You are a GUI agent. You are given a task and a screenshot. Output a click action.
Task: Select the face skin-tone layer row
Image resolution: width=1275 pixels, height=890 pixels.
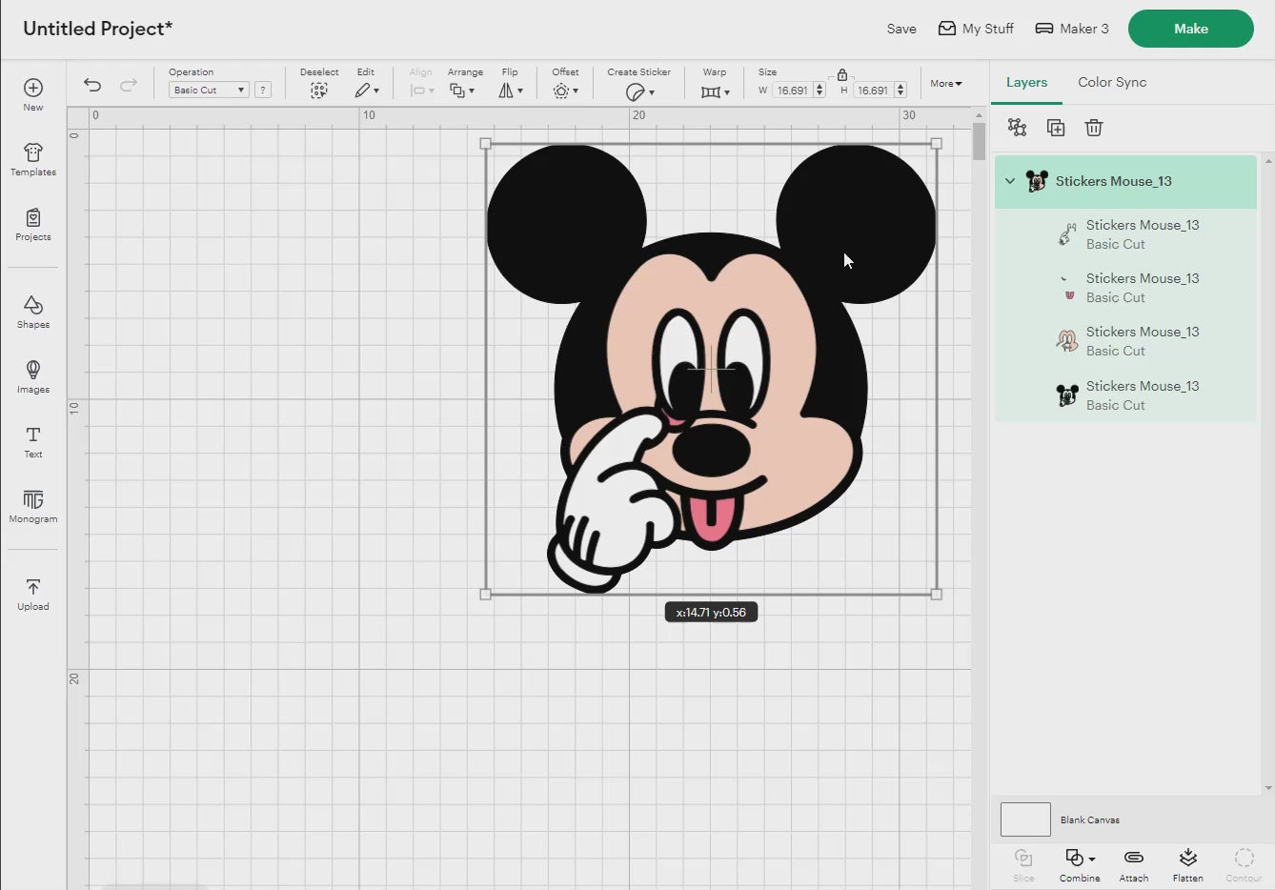1125,341
